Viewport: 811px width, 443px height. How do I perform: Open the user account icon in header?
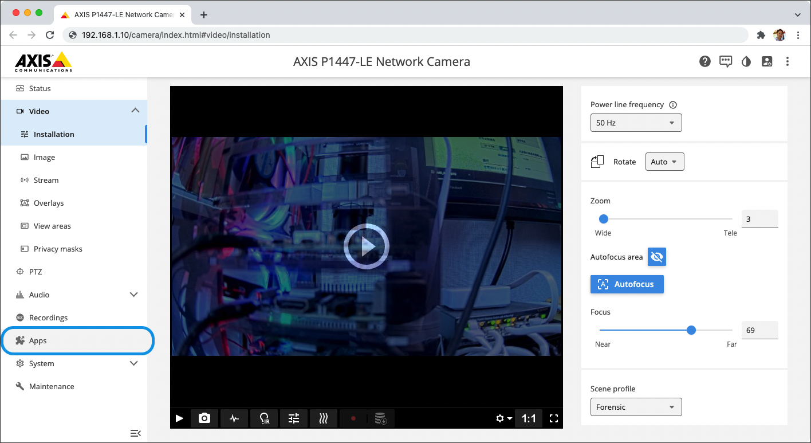(x=766, y=61)
